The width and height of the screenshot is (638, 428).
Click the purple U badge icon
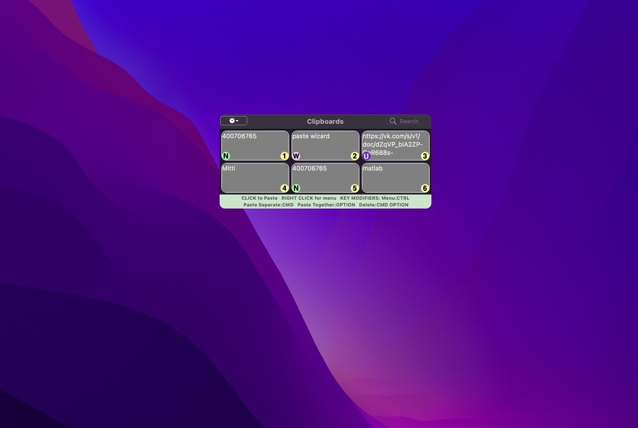tap(366, 156)
